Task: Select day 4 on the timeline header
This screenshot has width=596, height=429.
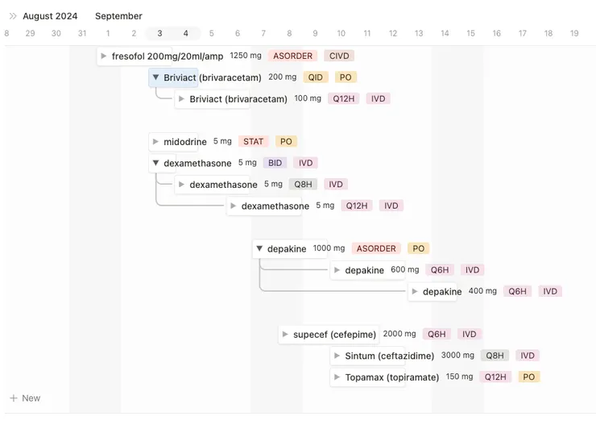Action: (186, 33)
